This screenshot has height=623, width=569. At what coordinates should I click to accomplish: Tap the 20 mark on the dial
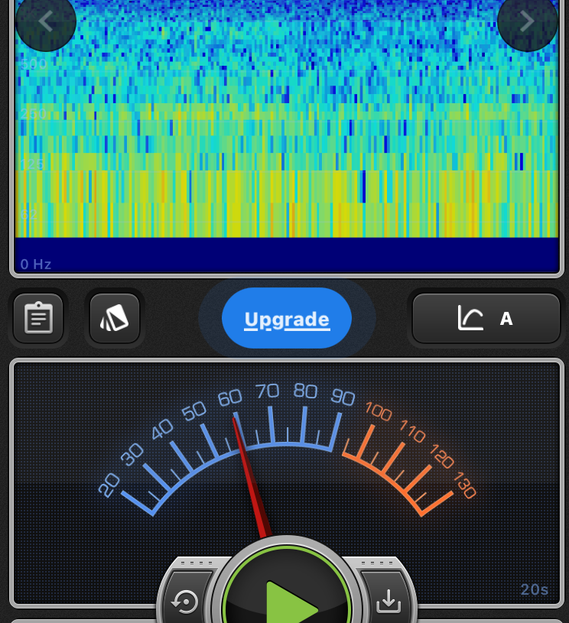click(x=109, y=485)
